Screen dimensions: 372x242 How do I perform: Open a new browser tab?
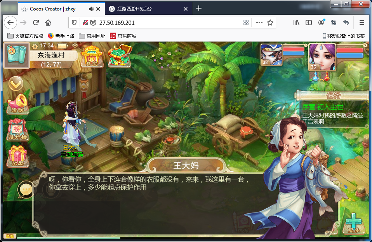199,9
